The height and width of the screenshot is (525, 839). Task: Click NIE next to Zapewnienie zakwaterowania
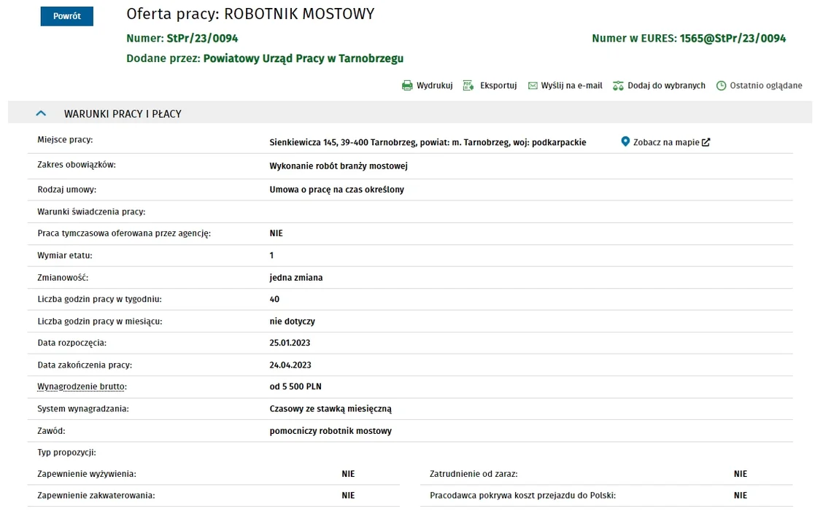tap(348, 496)
